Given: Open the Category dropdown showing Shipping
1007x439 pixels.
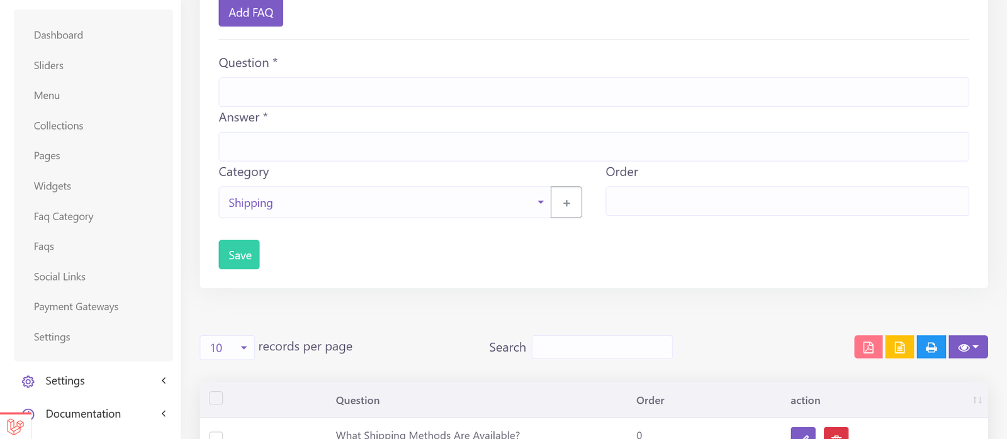Looking at the screenshot, I should coord(384,203).
